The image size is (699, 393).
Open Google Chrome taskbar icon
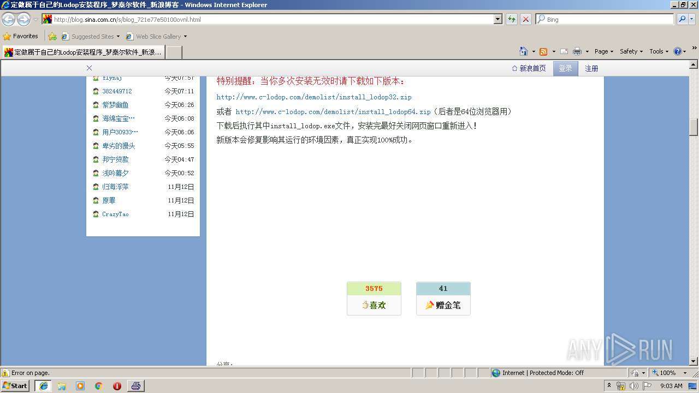point(99,386)
